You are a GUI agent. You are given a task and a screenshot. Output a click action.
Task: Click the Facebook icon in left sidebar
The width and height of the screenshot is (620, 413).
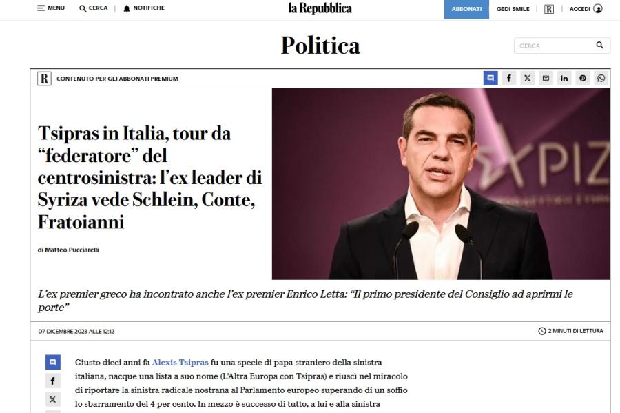point(52,381)
